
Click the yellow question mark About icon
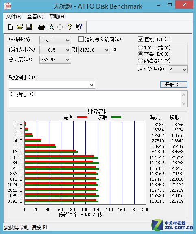point(69,27)
